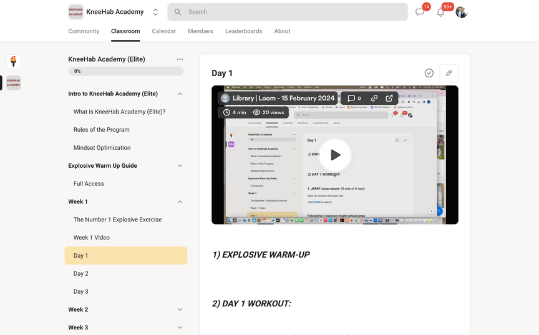
Task: Collapse the Intro to KneeHab Academy section
Action: pyautogui.click(x=180, y=94)
